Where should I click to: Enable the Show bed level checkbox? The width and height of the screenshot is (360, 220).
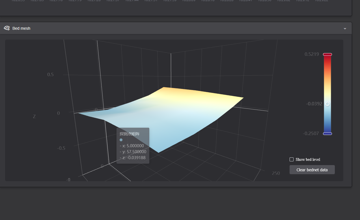coord(292,159)
